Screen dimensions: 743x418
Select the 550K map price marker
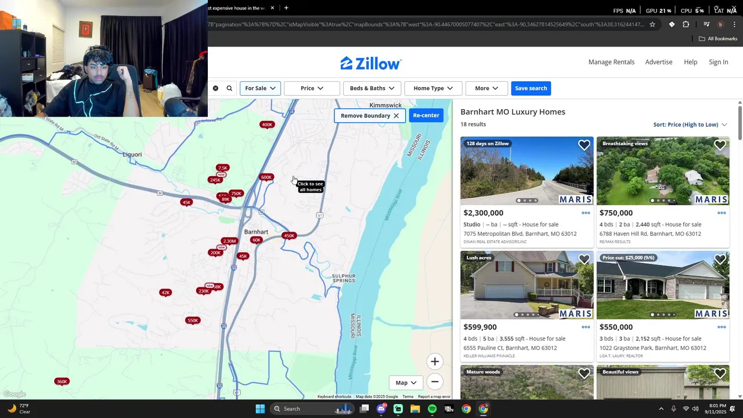(x=193, y=320)
